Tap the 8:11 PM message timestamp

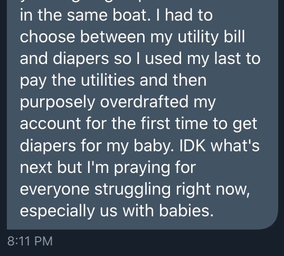pyautogui.click(x=30, y=241)
